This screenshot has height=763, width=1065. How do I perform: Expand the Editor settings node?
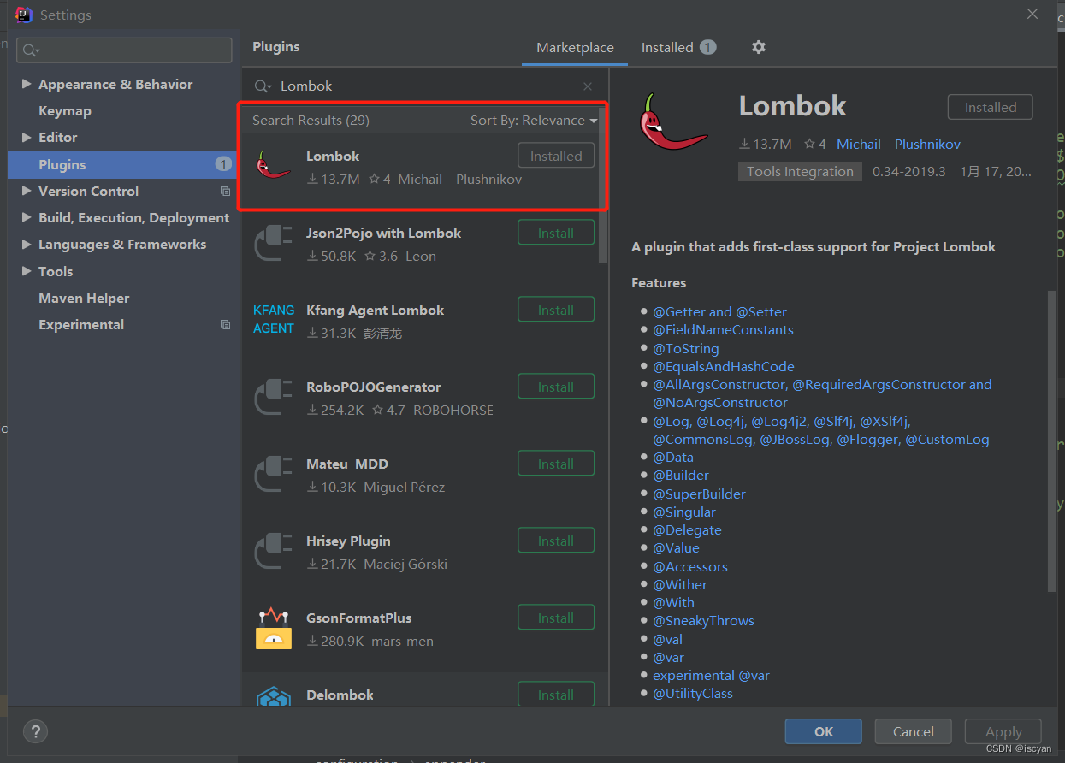27,137
